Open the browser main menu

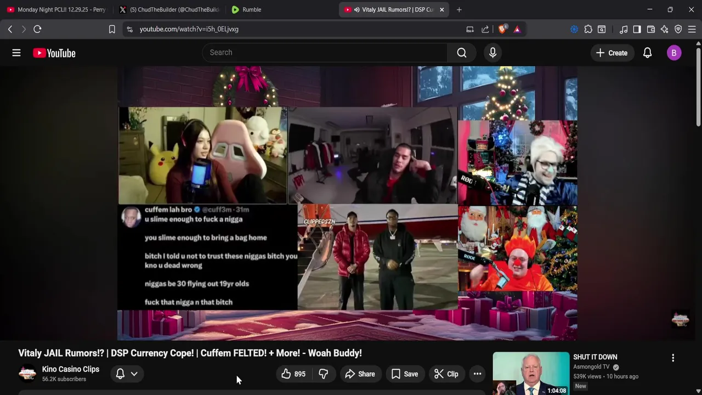coord(692,29)
